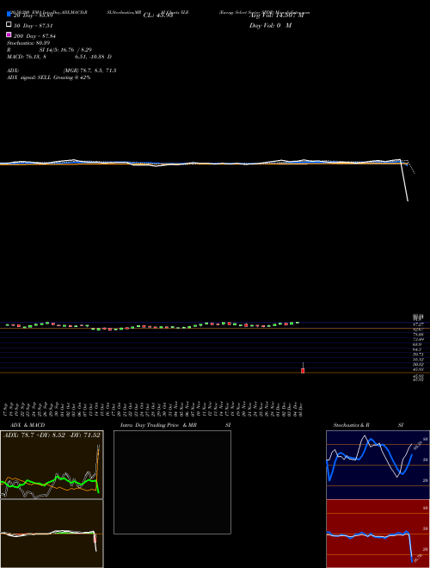Click the magenta 200 Day EMA legend swatch
The width and height of the screenshot is (430, 568).
[x=9, y=34]
